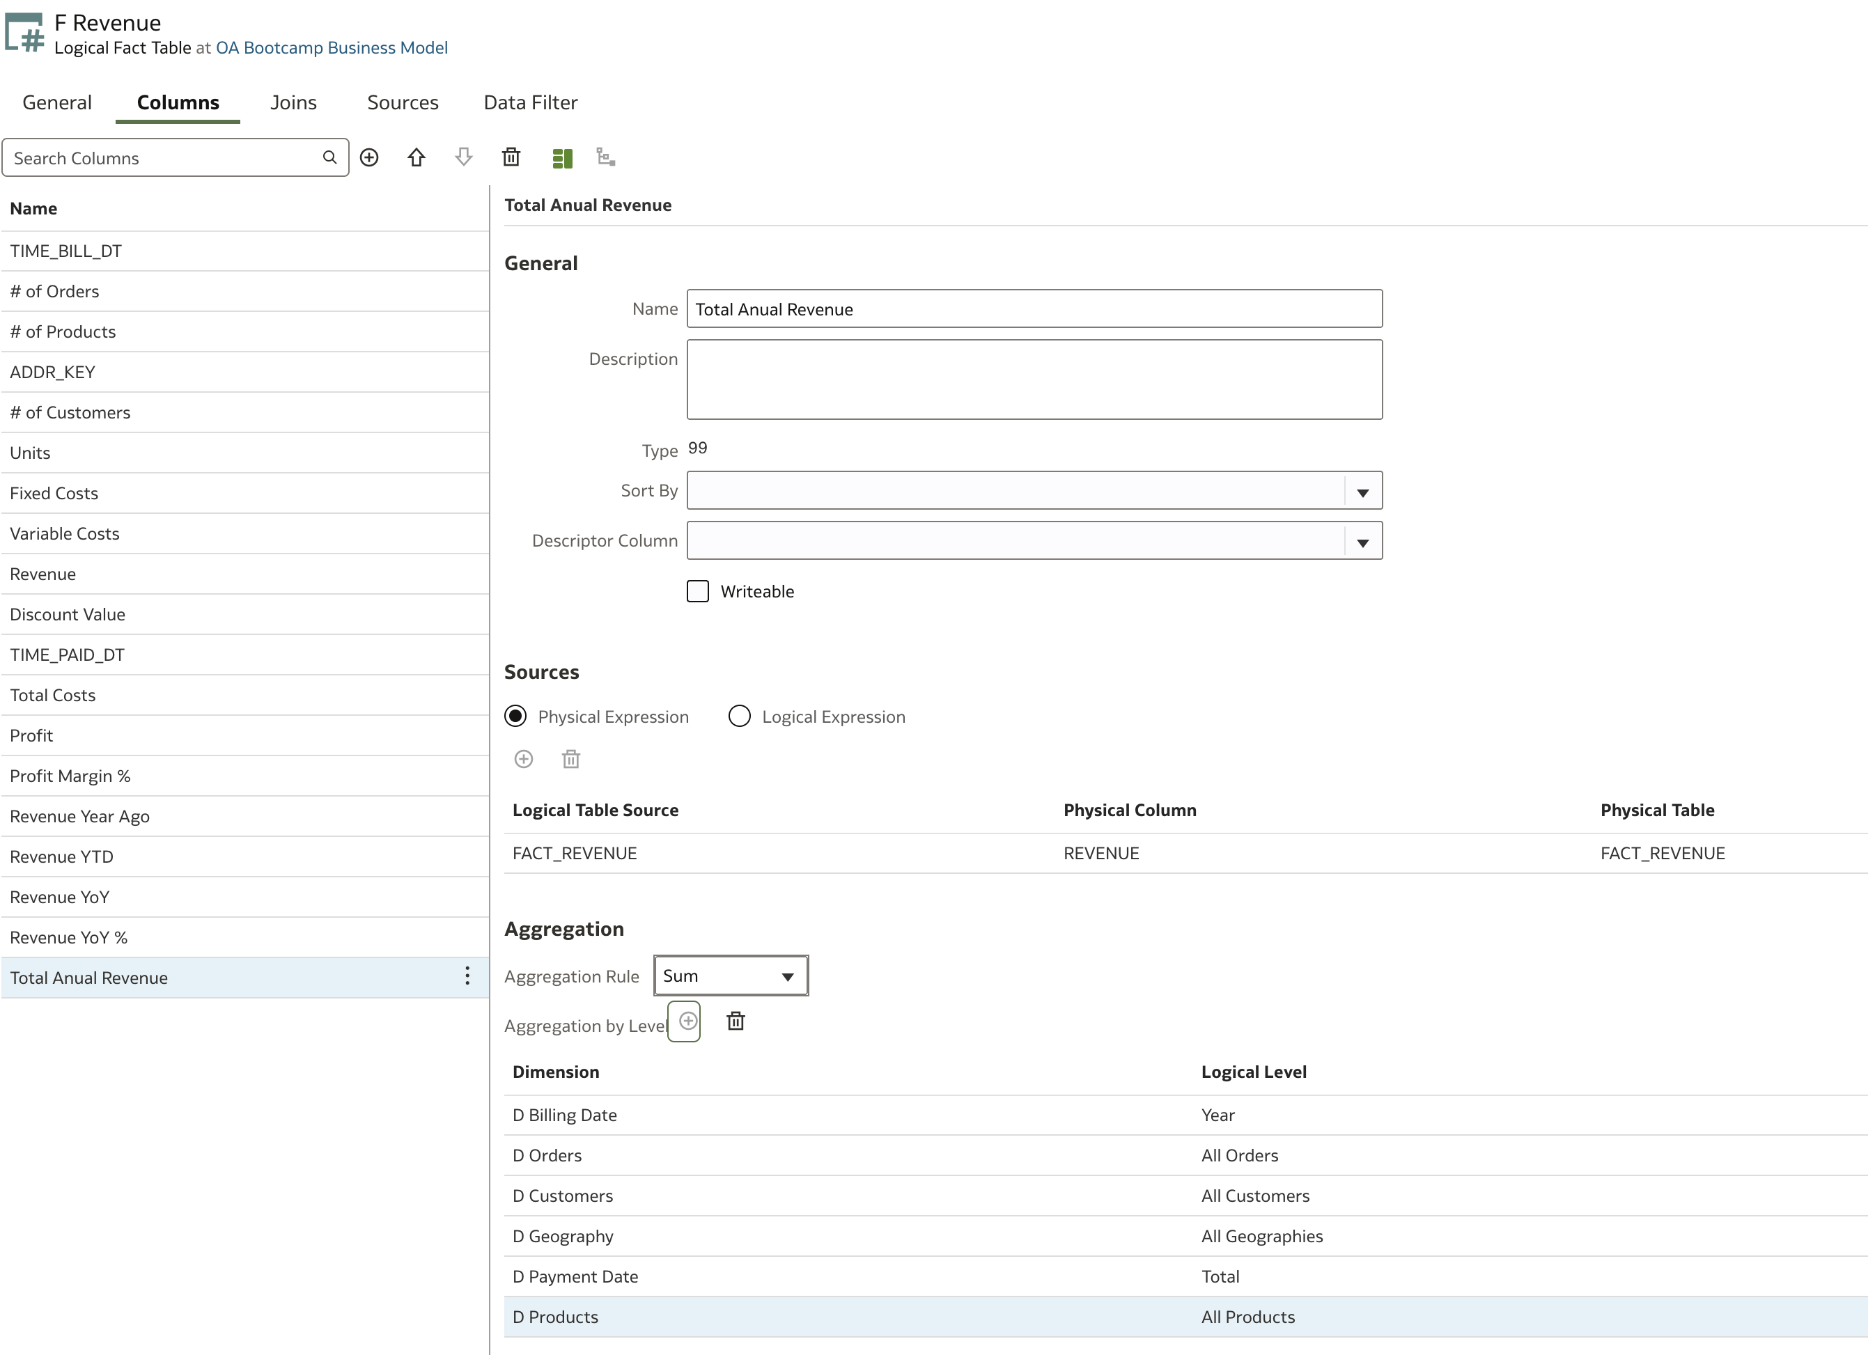
Task: Delete column using toolbar trash icon
Action: pyautogui.click(x=512, y=157)
